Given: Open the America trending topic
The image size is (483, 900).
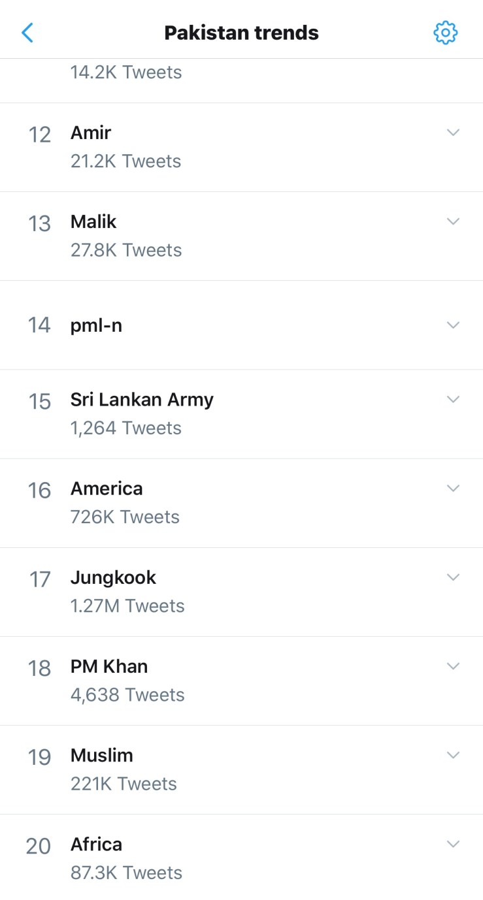Looking at the screenshot, I should [x=107, y=489].
